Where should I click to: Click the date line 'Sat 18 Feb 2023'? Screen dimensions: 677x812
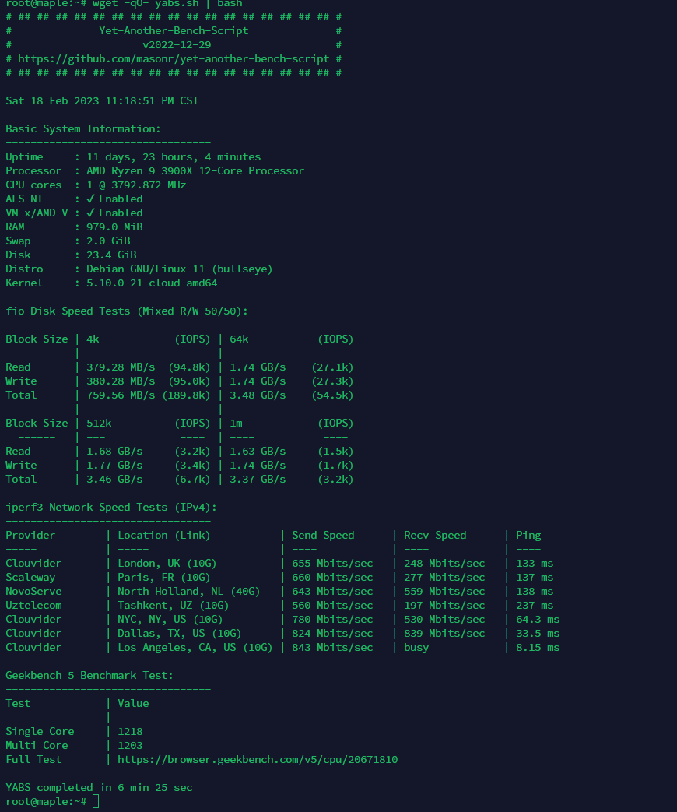click(x=52, y=101)
